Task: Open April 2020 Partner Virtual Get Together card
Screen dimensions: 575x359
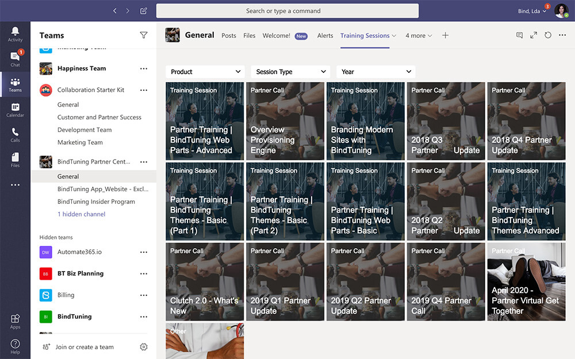Action: coord(526,281)
